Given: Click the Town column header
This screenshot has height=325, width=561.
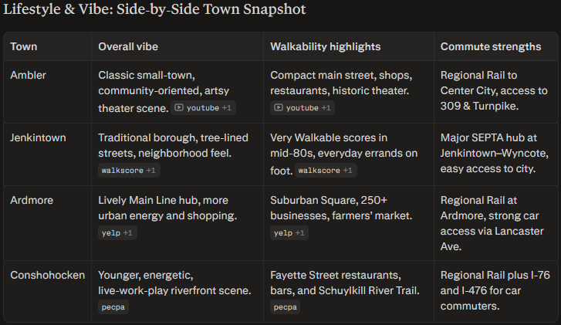Looking at the screenshot, I should click(24, 47).
